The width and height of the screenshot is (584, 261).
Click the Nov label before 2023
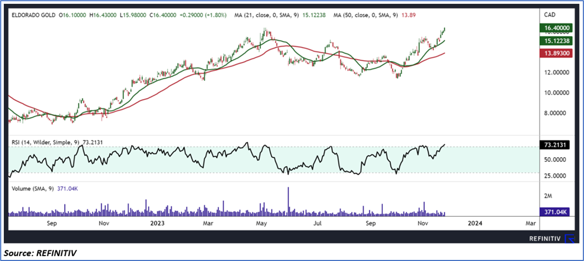(x=104, y=223)
